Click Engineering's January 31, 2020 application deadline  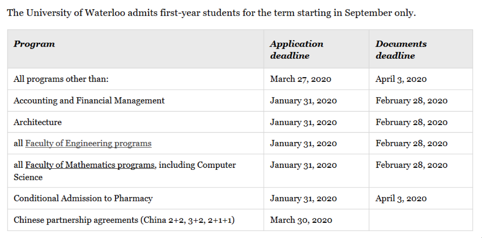[x=303, y=144]
